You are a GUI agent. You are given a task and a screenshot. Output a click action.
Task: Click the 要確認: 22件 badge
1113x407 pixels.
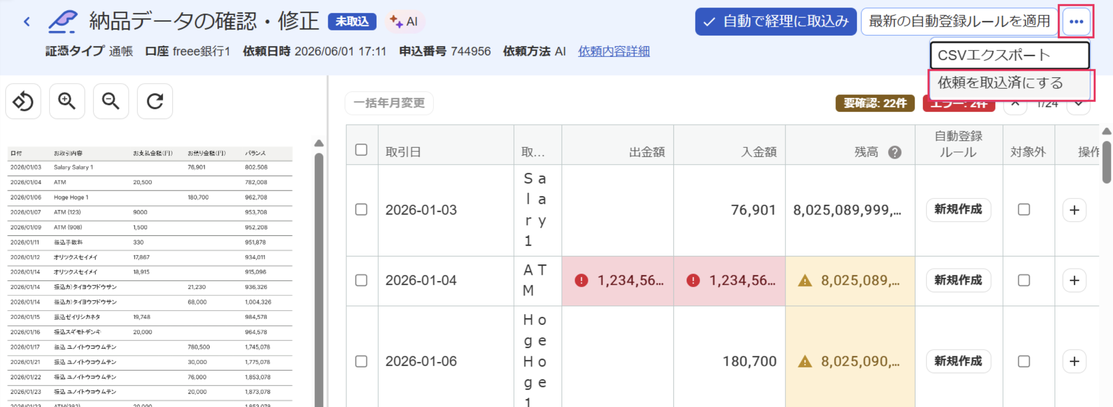875,104
